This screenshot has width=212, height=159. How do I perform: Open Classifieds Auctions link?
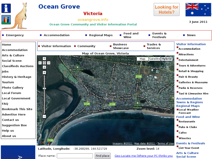pyautogui.click(x=17, y=66)
